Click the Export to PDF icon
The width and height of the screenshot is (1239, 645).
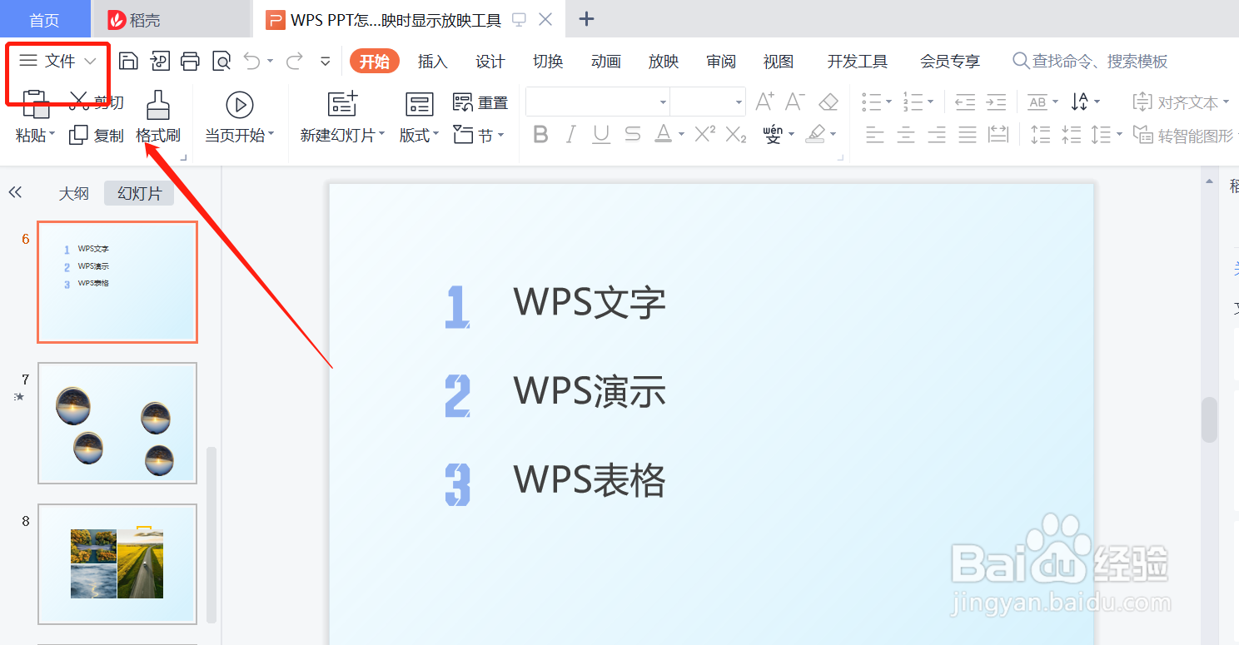click(x=159, y=61)
